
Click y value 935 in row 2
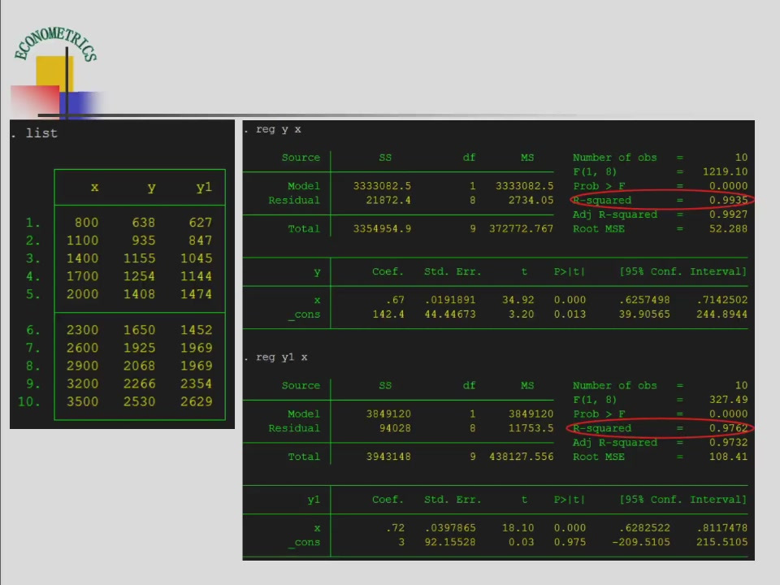click(144, 240)
